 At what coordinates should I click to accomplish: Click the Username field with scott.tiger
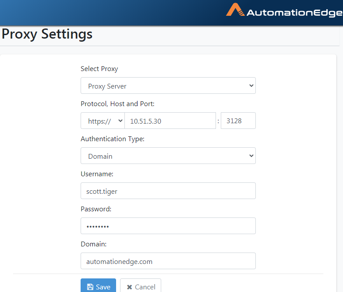point(168,191)
